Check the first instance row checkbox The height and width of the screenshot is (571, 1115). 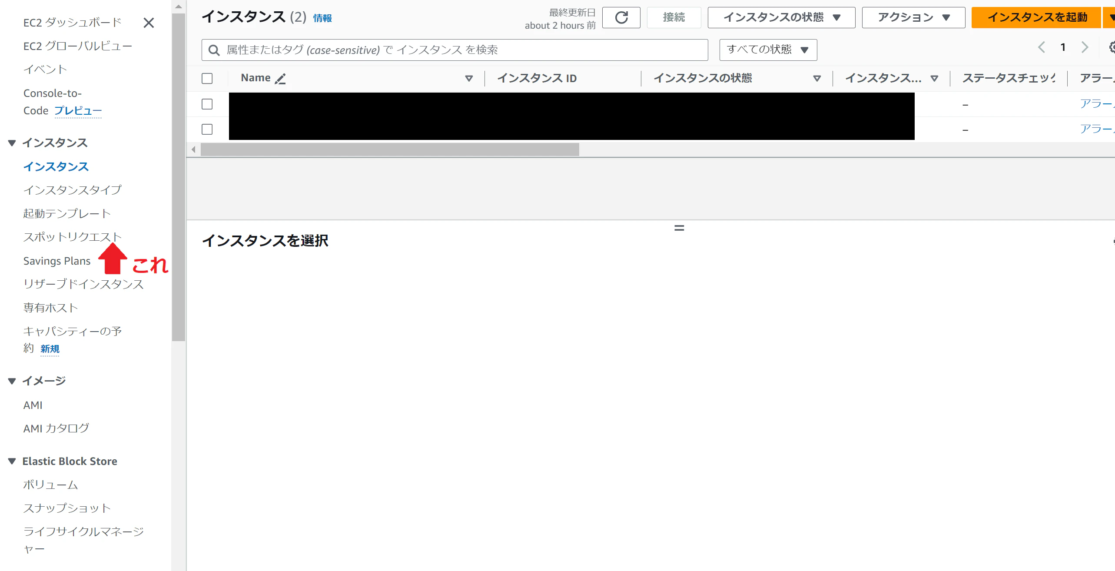pos(207,104)
